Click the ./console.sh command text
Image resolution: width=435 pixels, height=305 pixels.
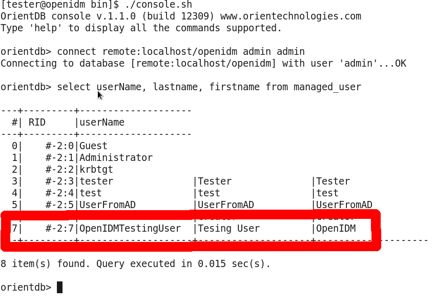point(158,5)
